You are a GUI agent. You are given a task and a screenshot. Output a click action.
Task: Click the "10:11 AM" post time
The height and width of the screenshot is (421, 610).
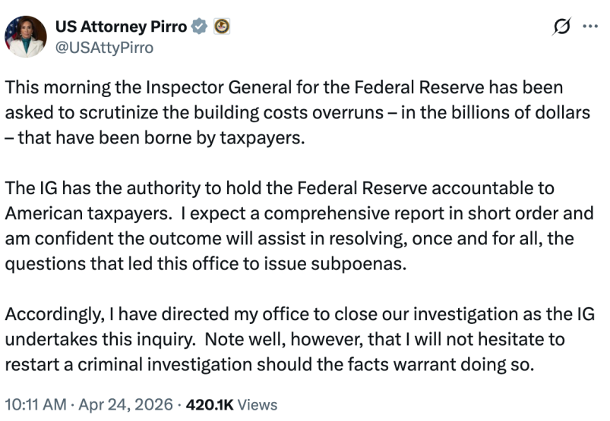(33, 404)
